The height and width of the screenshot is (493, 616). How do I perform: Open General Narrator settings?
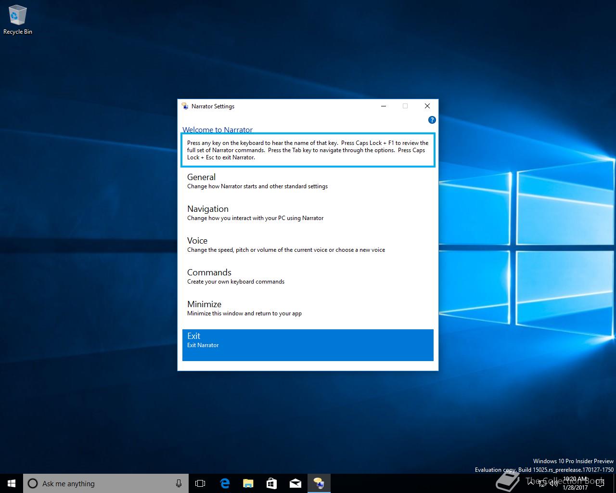click(x=308, y=186)
